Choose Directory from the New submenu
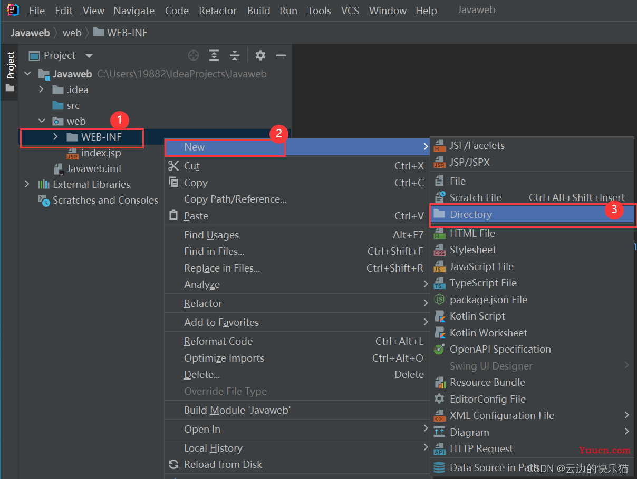637x479 pixels. (x=532, y=214)
